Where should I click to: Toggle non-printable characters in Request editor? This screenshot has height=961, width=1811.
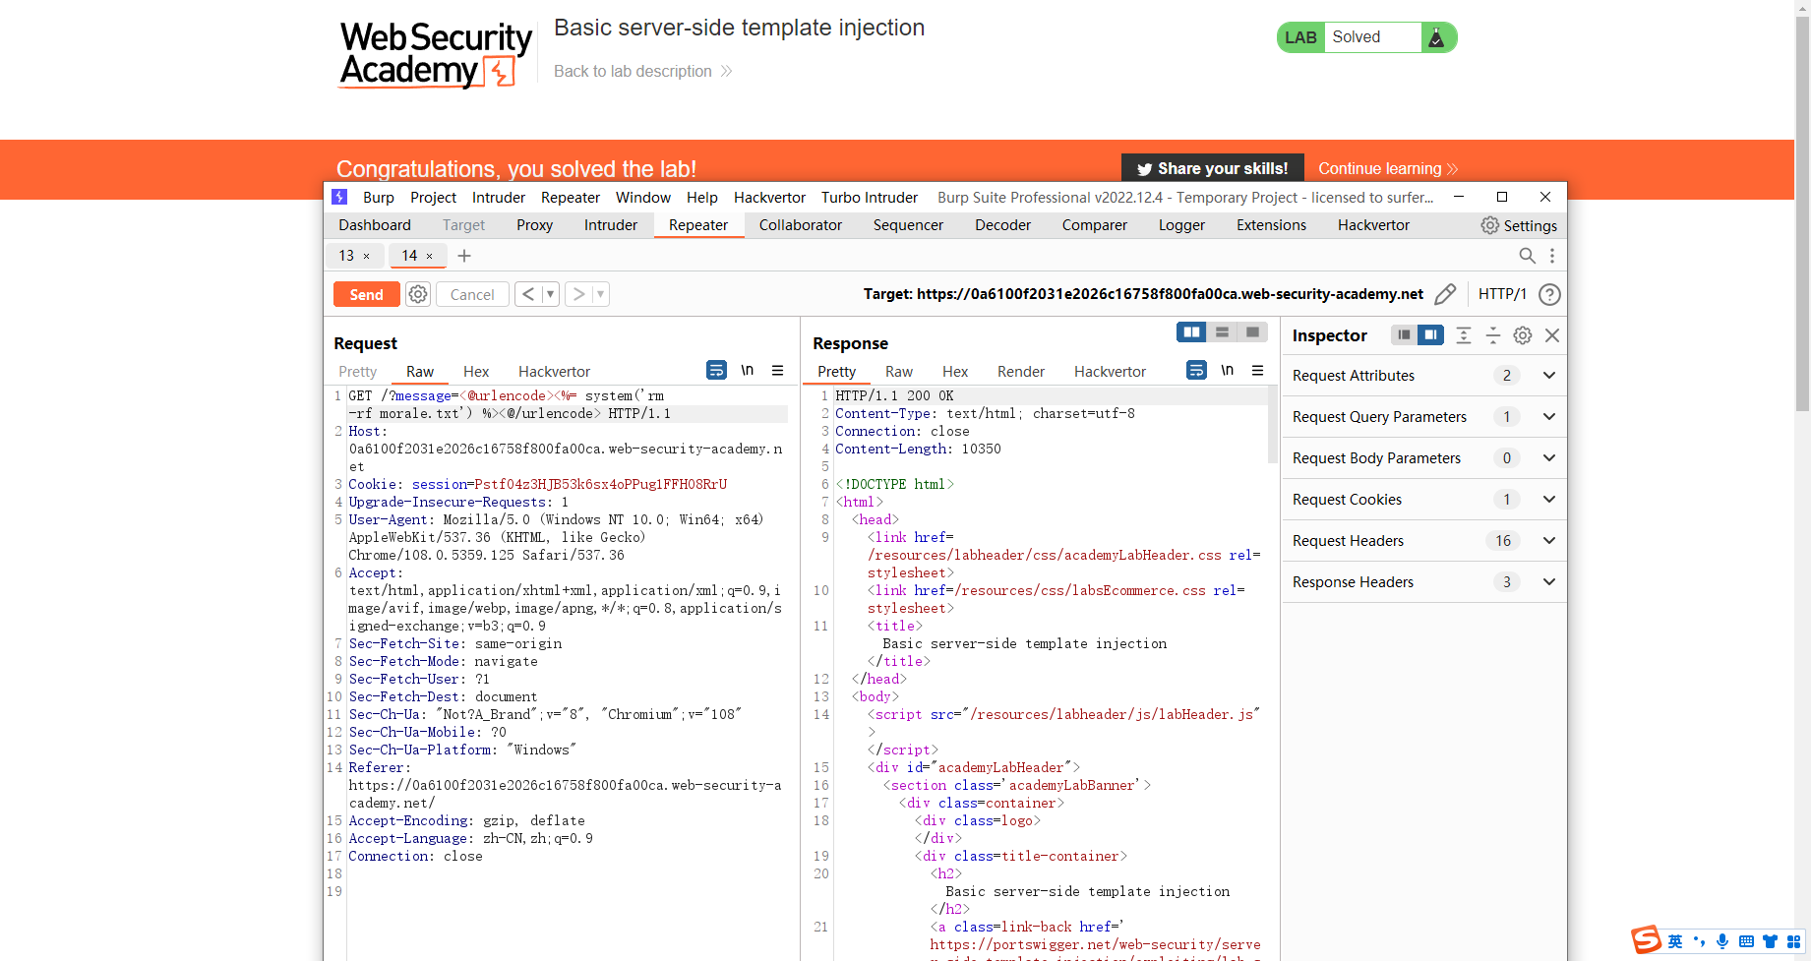[748, 370]
